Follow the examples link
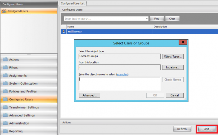The width and height of the screenshot is (218, 135). (x=124, y=74)
